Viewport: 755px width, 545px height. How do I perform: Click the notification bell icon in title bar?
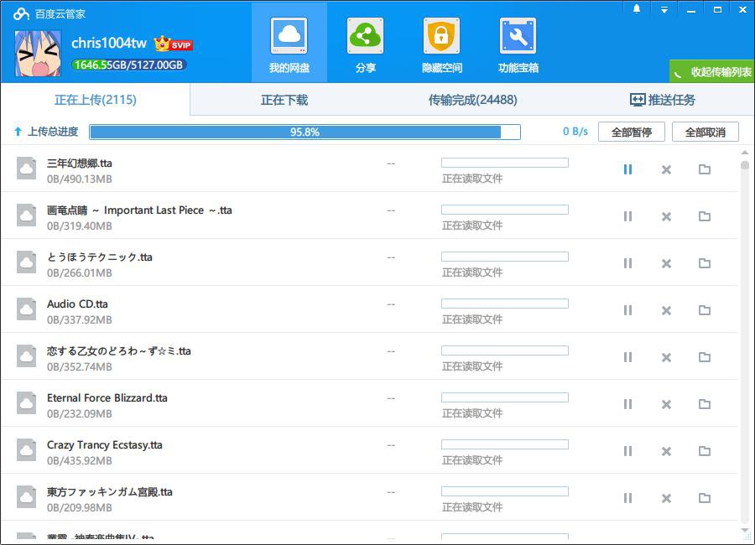pyautogui.click(x=637, y=9)
